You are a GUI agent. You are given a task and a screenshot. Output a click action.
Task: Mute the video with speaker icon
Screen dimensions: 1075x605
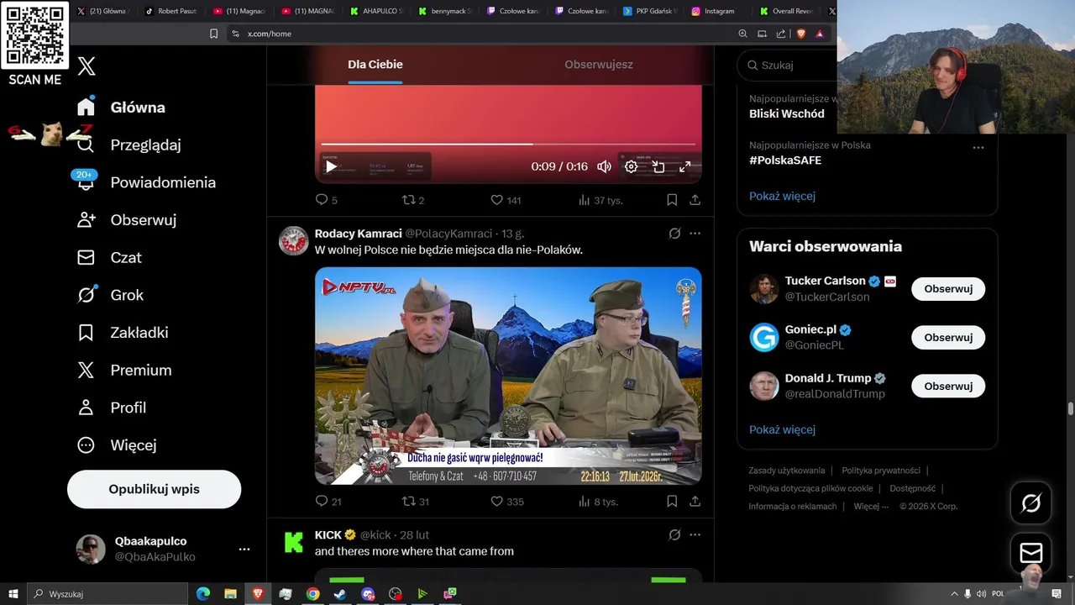coord(604,166)
